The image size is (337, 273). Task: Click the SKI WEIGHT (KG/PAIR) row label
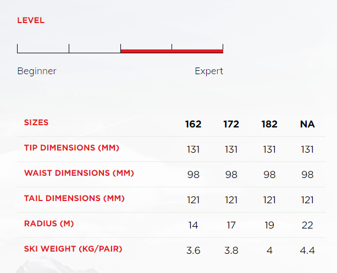click(x=73, y=249)
